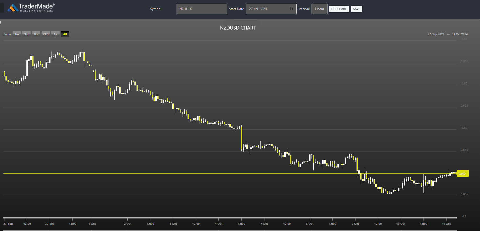The image size is (480, 231).
Task: Select the 3m zoom range
Action: point(26,34)
